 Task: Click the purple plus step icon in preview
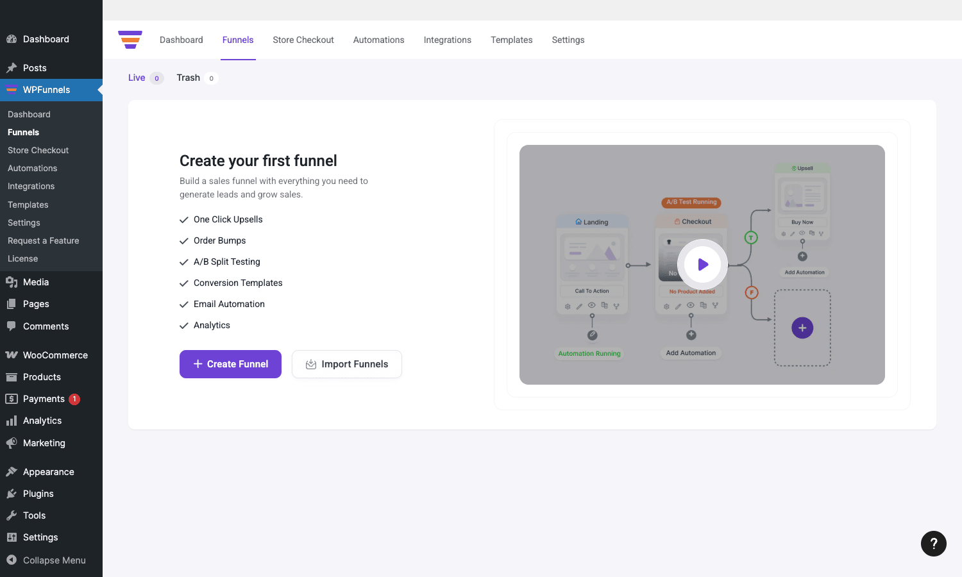click(x=802, y=328)
